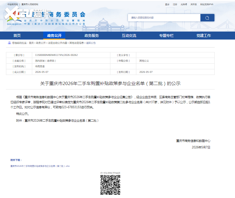Click the 扫一扫在手机打开当前页 caption
The height and width of the screenshot is (198, 235).
pos(110,173)
